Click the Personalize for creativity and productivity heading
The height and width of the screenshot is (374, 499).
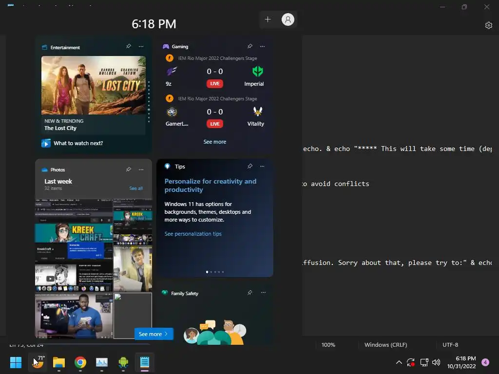click(x=211, y=186)
